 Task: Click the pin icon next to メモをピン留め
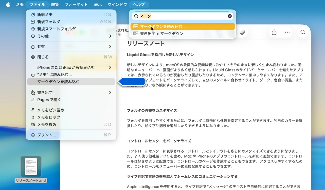pos(32,110)
